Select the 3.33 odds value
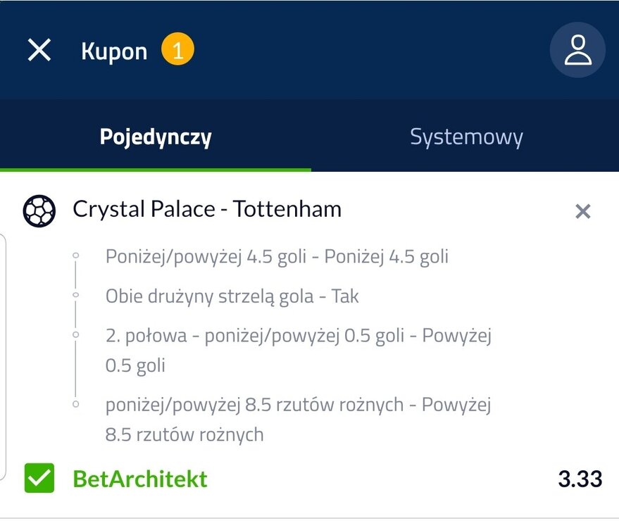The height and width of the screenshot is (528, 619). click(580, 479)
